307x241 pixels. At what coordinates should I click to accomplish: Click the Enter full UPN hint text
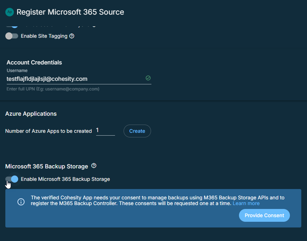click(53, 89)
